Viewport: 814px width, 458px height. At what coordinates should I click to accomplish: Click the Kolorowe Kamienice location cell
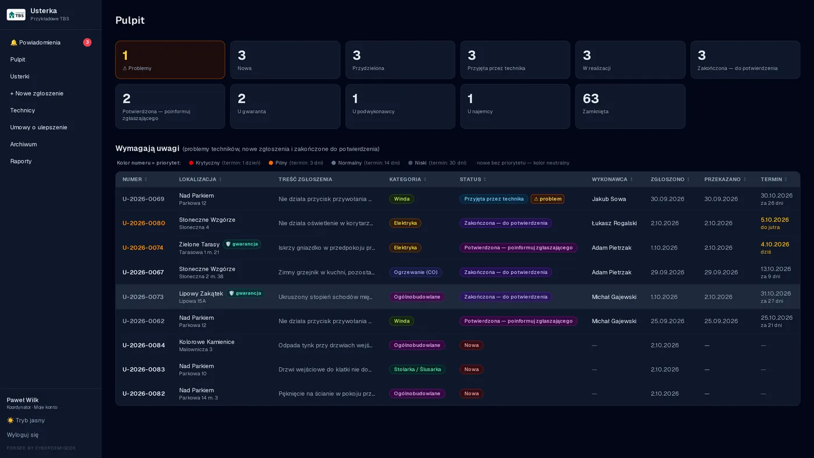(207, 345)
